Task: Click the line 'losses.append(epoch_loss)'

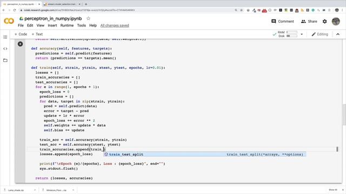Action: click(x=66, y=154)
